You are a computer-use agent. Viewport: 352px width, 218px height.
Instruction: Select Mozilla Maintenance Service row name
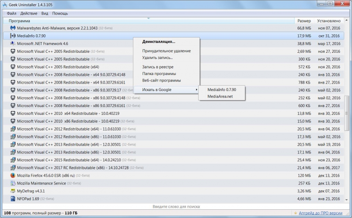click(x=41, y=183)
